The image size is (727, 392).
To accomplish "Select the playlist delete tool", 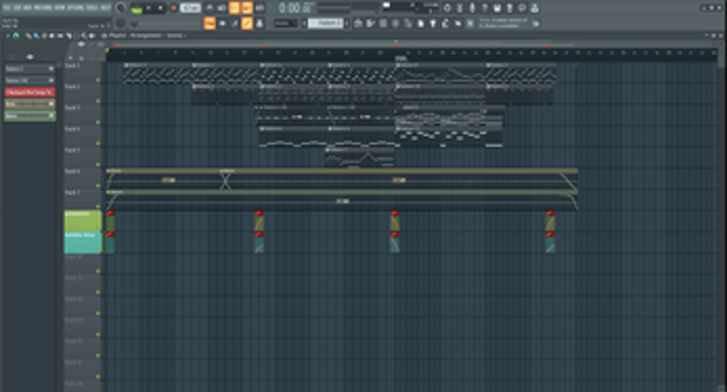I will pos(45,36).
